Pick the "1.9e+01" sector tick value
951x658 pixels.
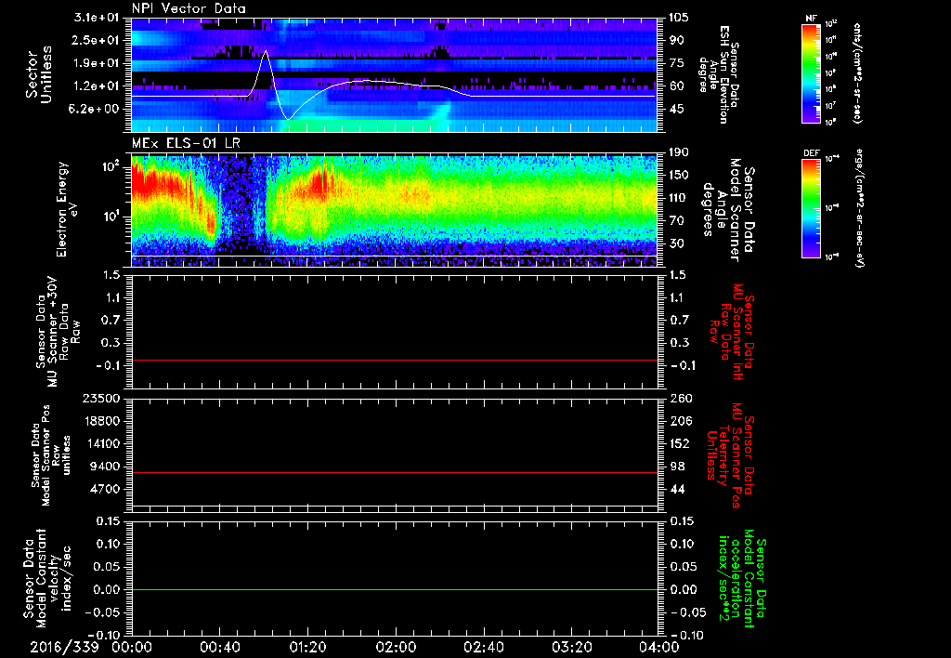coord(97,63)
